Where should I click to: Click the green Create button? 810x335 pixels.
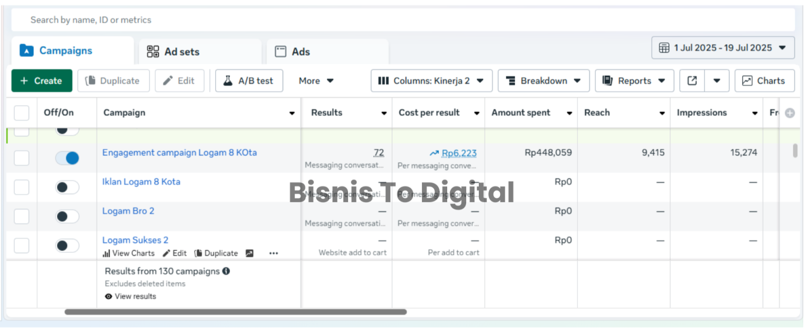pos(42,81)
